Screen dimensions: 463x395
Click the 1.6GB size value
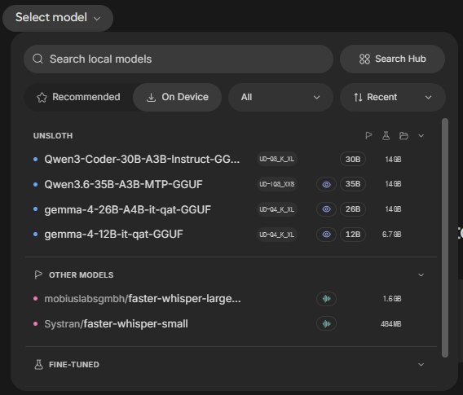392,299
